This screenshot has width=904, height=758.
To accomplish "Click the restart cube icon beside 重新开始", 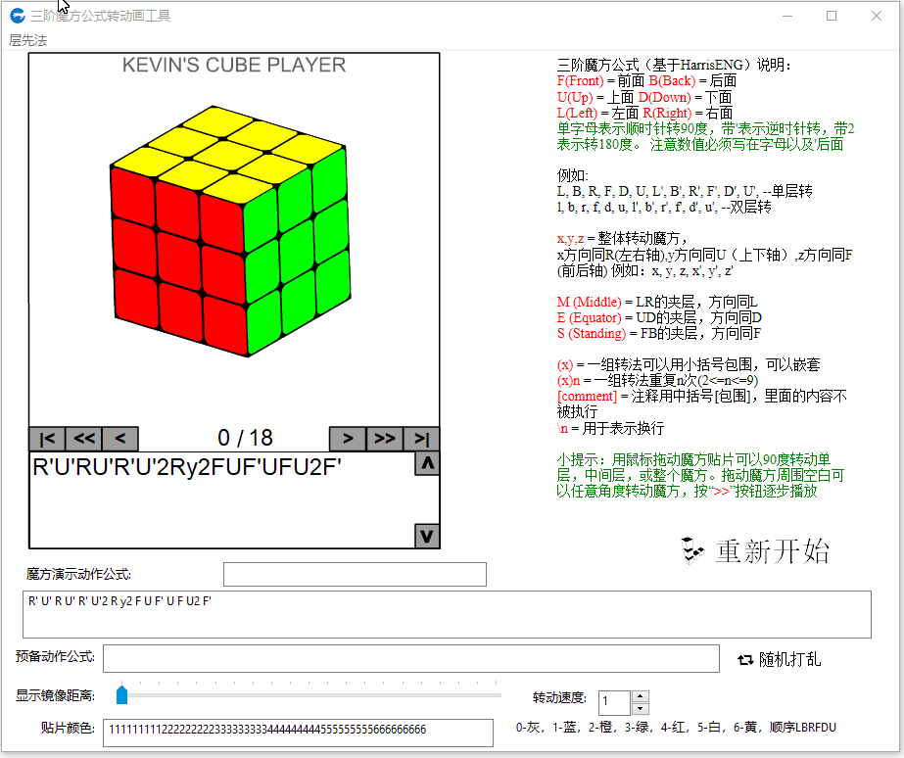I will 692,550.
